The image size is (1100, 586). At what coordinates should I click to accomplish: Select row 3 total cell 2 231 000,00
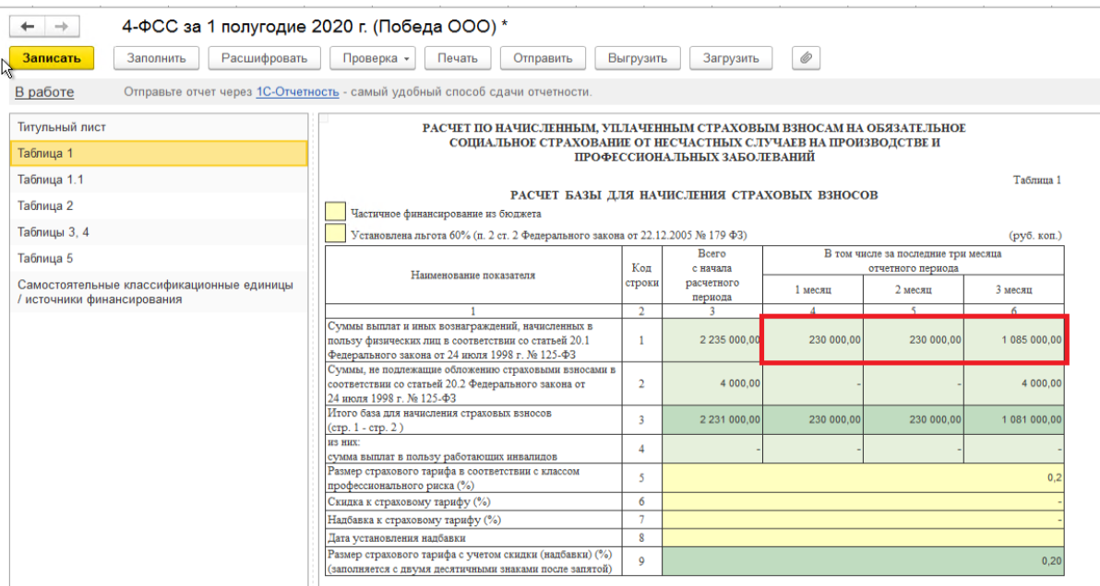pyautogui.click(x=712, y=420)
